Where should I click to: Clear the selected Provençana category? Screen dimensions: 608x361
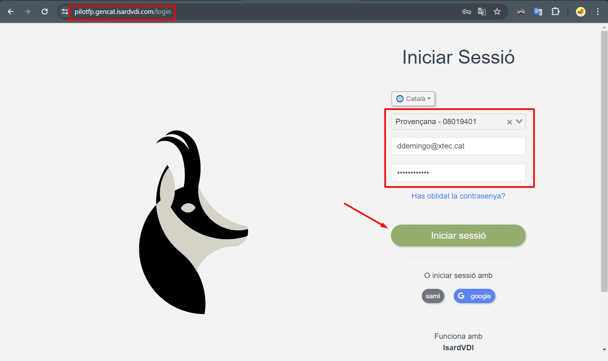[509, 122]
